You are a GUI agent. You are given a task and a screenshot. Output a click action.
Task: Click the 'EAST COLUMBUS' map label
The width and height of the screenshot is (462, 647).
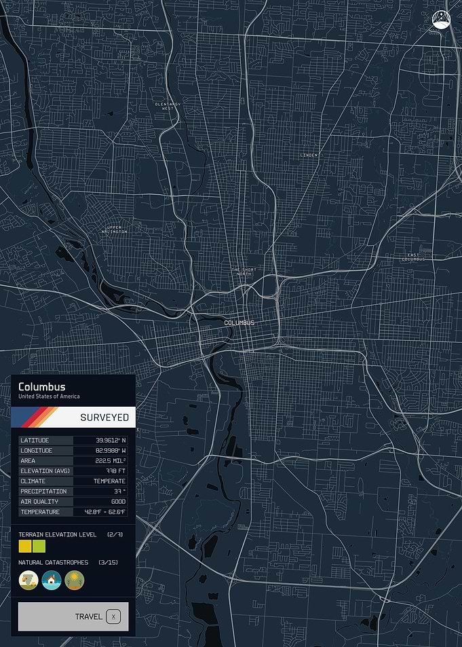tap(413, 257)
